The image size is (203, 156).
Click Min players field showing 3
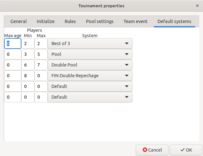(x=28, y=54)
